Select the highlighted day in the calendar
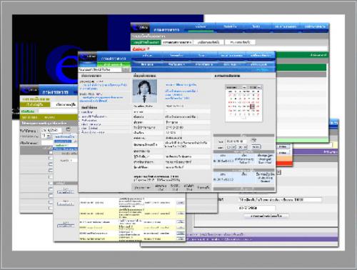The height and width of the screenshot is (270, 357). [x=253, y=106]
